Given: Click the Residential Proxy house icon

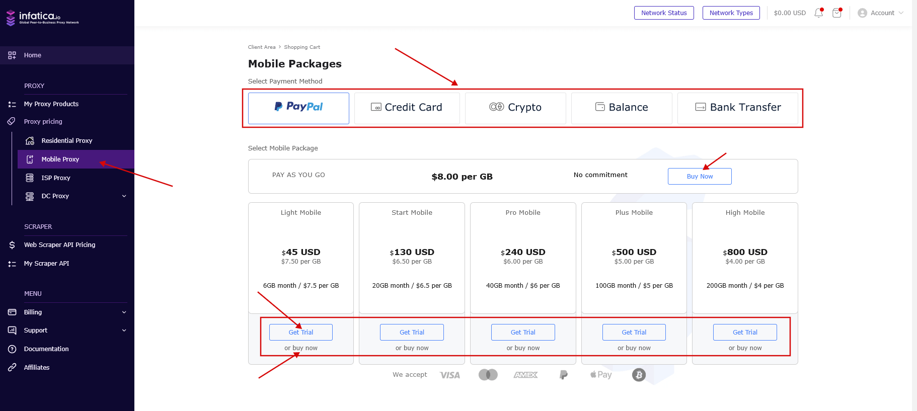Looking at the screenshot, I should (30, 141).
